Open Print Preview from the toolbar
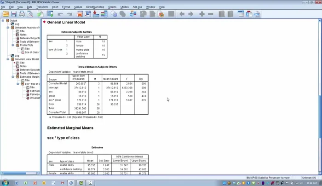322x186 pixels. (x=30, y=14)
